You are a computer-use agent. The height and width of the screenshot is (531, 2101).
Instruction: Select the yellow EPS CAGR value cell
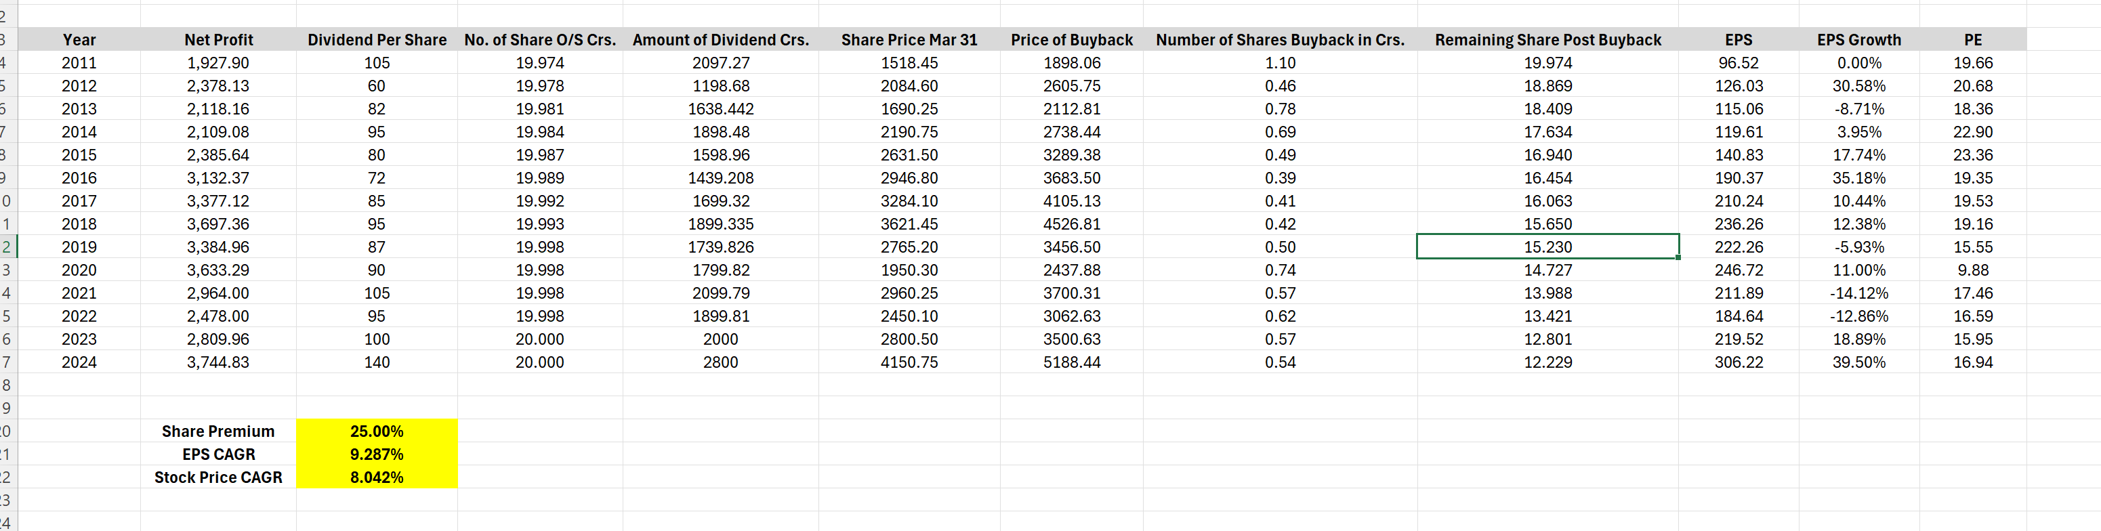[377, 454]
